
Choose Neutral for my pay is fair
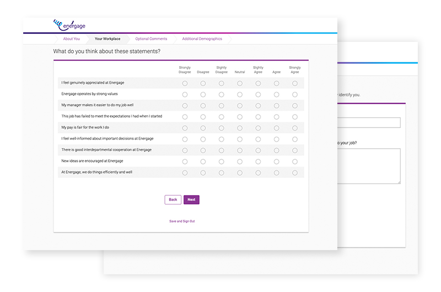(x=240, y=128)
